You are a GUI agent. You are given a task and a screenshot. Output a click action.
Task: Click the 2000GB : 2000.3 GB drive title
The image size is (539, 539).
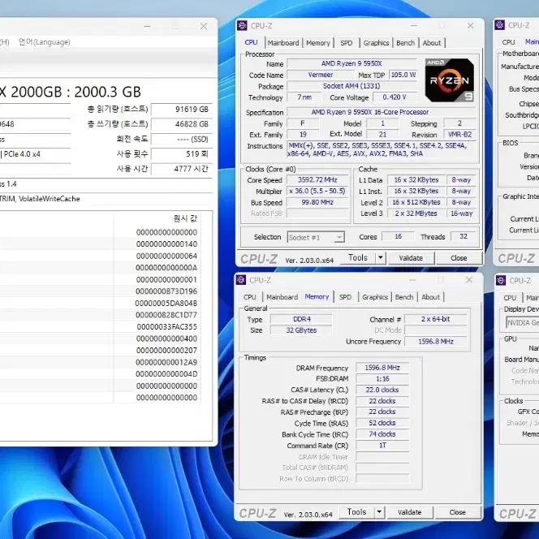click(x=75, y=92)
